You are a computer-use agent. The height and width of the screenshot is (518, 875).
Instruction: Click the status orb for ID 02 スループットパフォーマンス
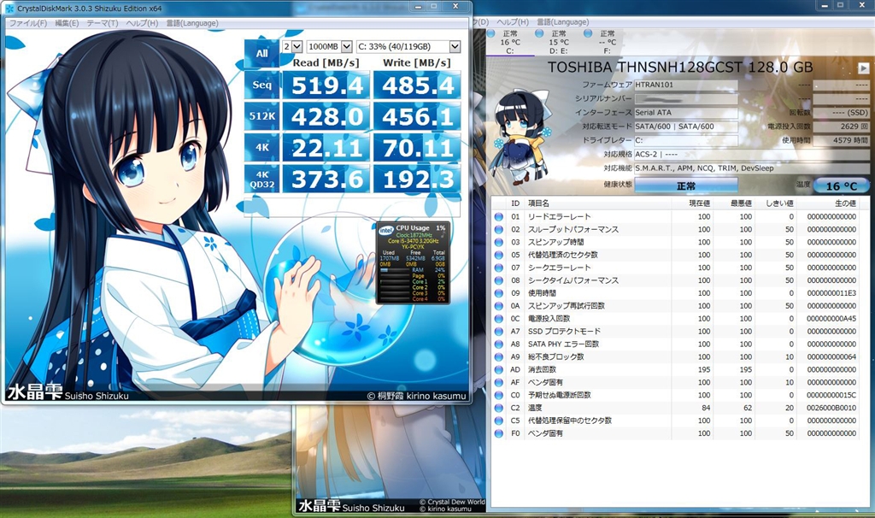499,229
